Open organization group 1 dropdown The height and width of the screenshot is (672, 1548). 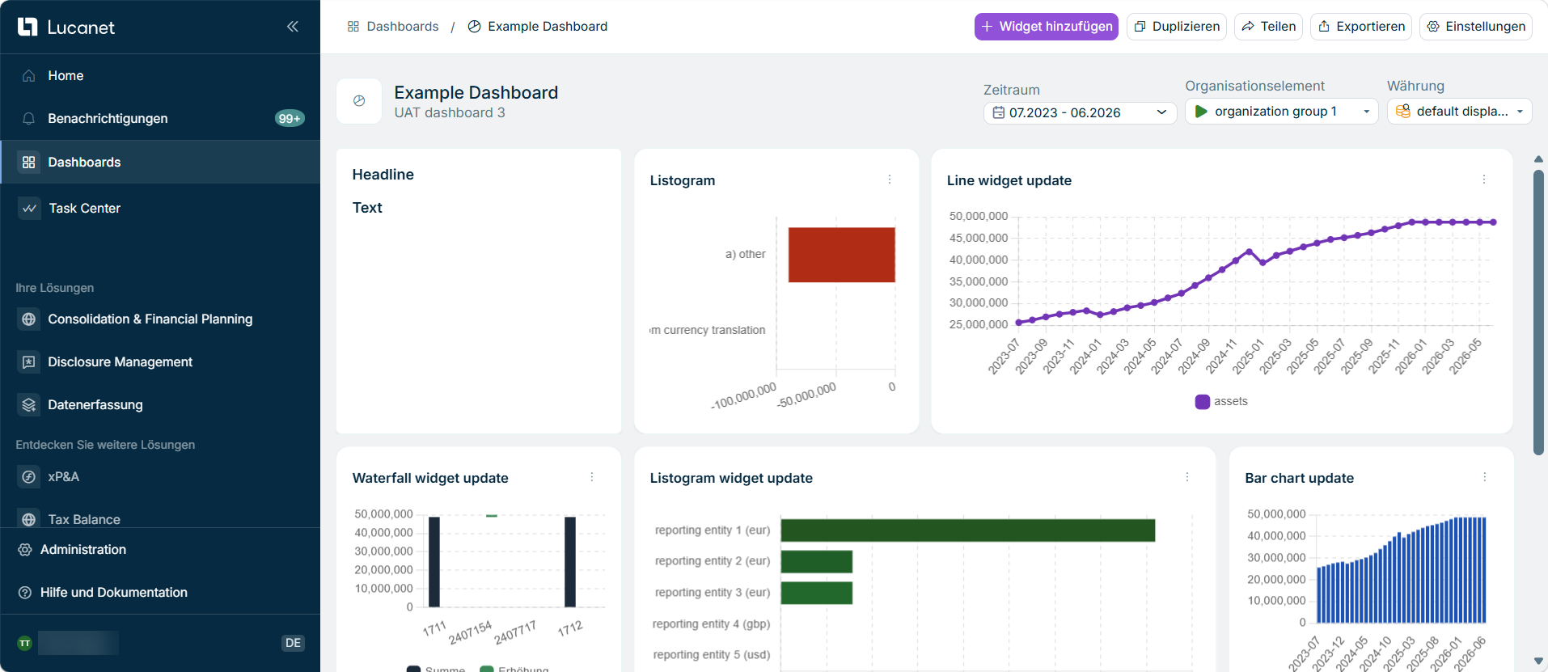[1282, 111]
